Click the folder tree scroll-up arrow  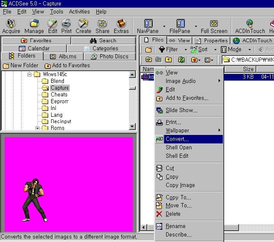coord(132,74)
